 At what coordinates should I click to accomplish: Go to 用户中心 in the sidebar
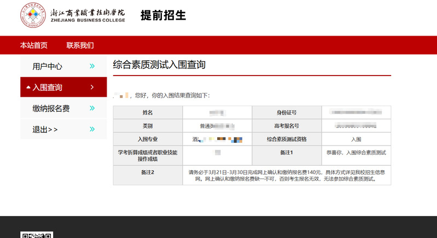tap(48, 66)
